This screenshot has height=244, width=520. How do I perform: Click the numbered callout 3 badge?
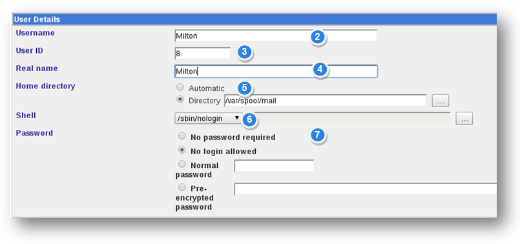point(244,52)
